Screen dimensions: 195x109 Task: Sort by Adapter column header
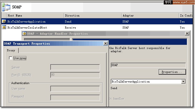click(x=150, y=15)
